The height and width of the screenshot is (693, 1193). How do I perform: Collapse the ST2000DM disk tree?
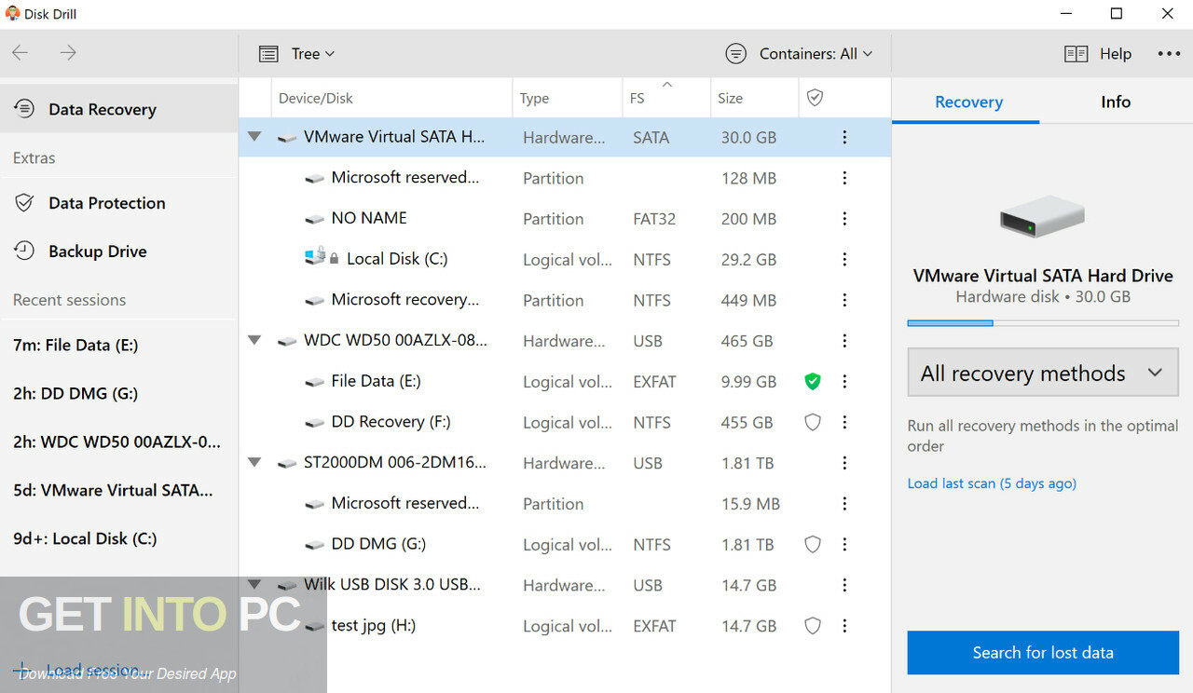(254, 462)
